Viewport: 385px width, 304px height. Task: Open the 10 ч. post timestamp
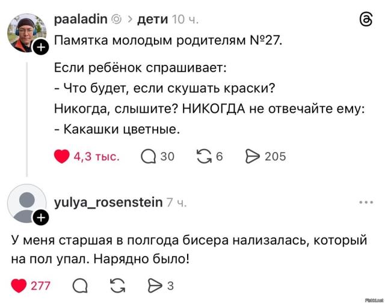point(185,19)
